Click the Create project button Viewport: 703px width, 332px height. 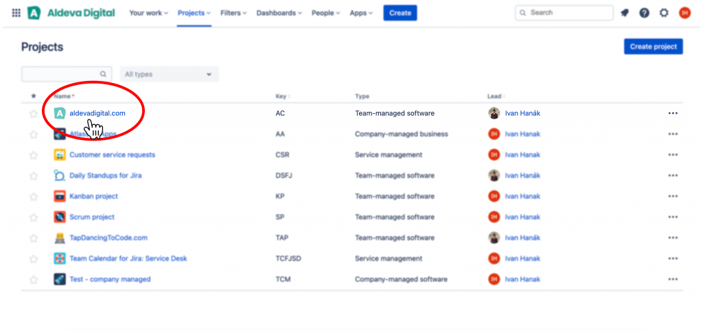point(654,47)
